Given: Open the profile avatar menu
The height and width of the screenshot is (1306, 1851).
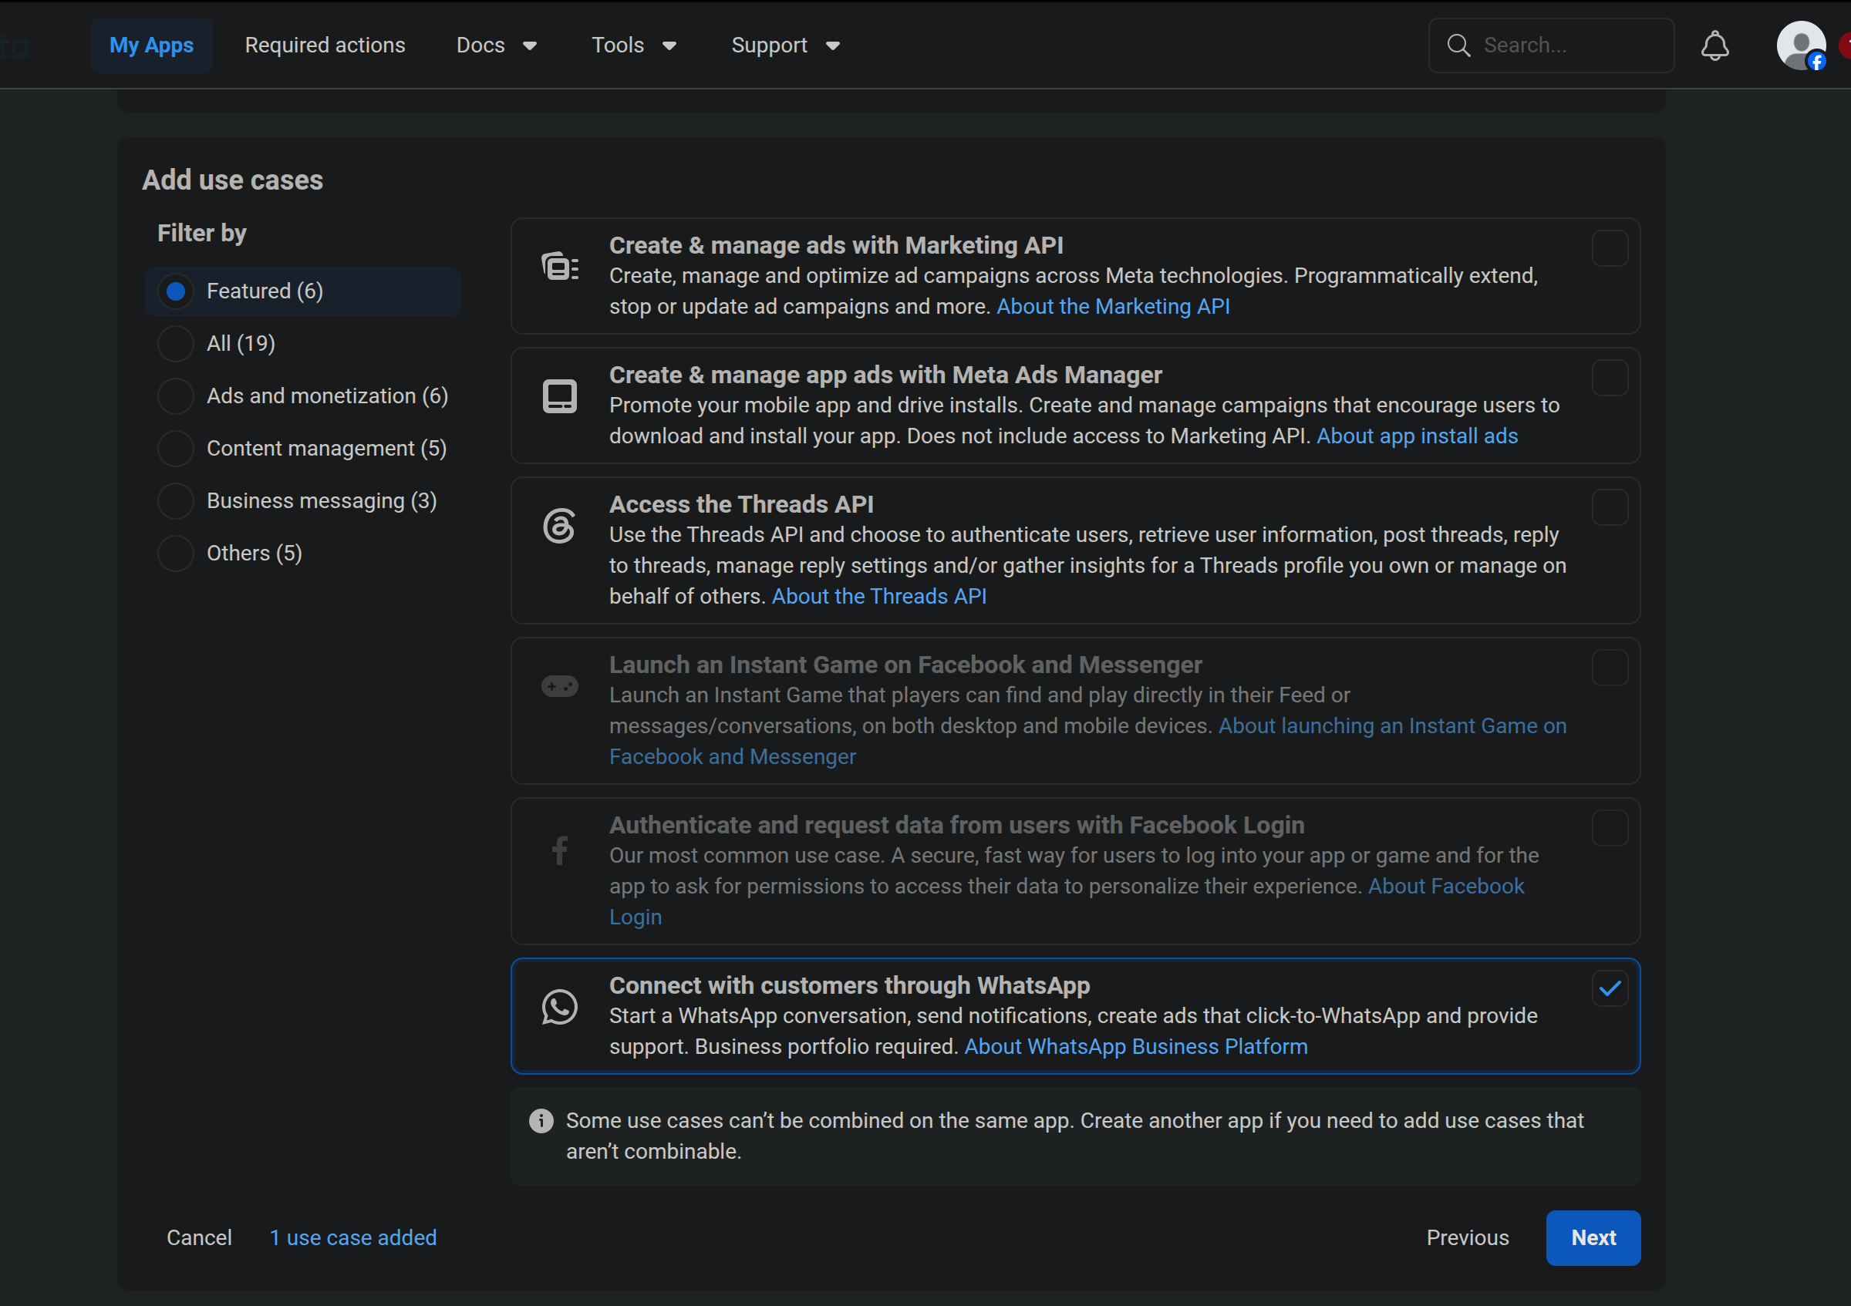Looking at the screenshot, I should point(1801,46).
